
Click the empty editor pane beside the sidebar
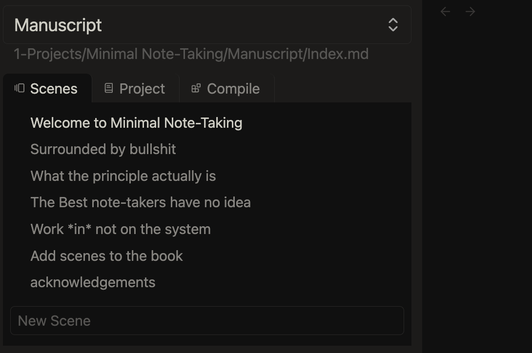coord(477,185)
